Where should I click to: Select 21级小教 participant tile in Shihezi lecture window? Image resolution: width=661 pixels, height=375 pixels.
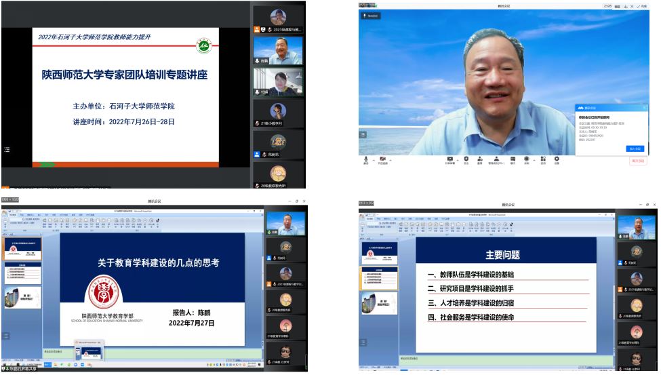(x=278, y=114)
